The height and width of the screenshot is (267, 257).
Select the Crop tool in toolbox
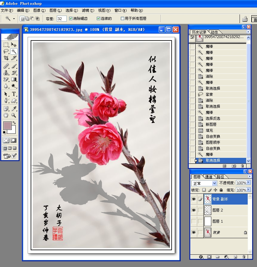click(x=6, y=58)
